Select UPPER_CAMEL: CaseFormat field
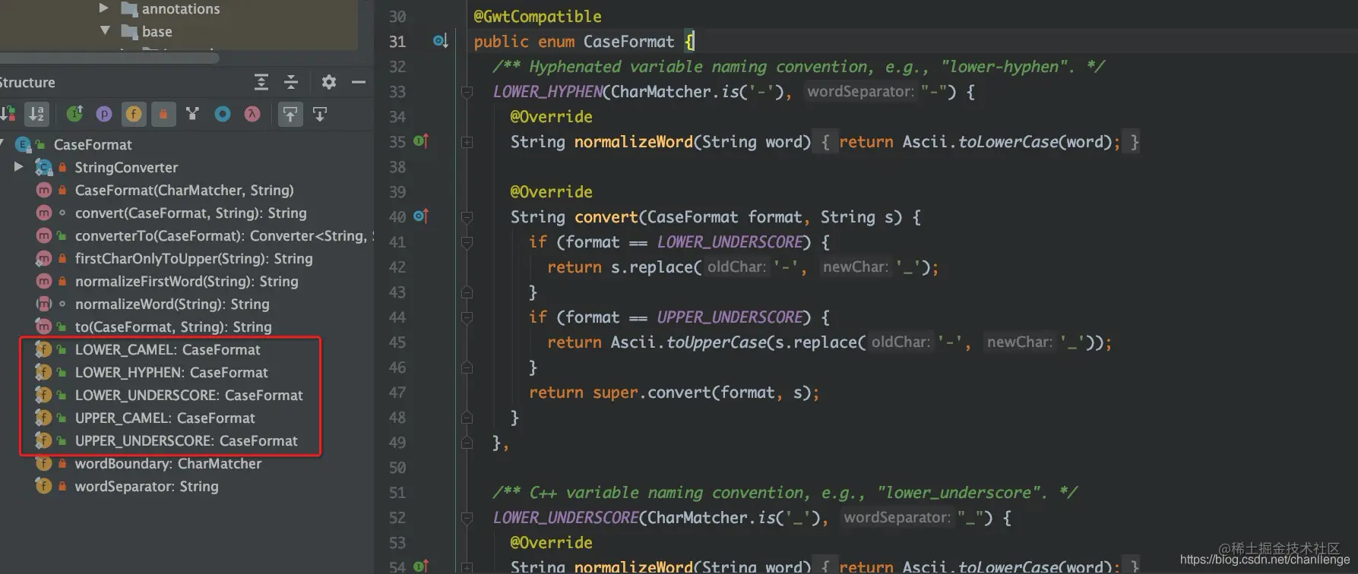The image size is (1358, 574). pyautogui.click(x=165, y=418)
